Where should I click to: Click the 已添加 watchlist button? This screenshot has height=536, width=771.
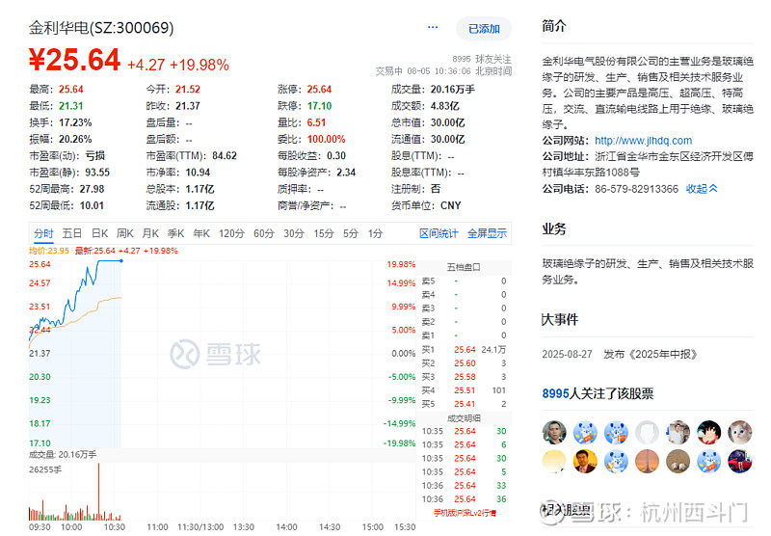484,29
